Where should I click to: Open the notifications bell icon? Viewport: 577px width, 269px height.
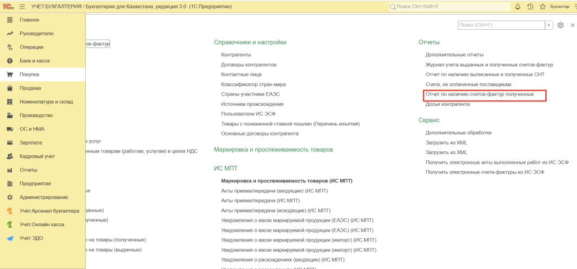517,7
